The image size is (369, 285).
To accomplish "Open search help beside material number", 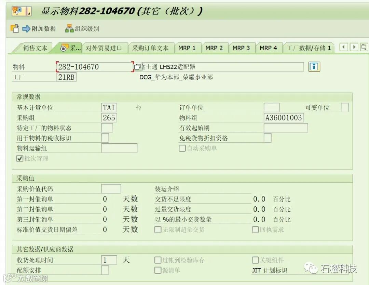I will (137, 67).
